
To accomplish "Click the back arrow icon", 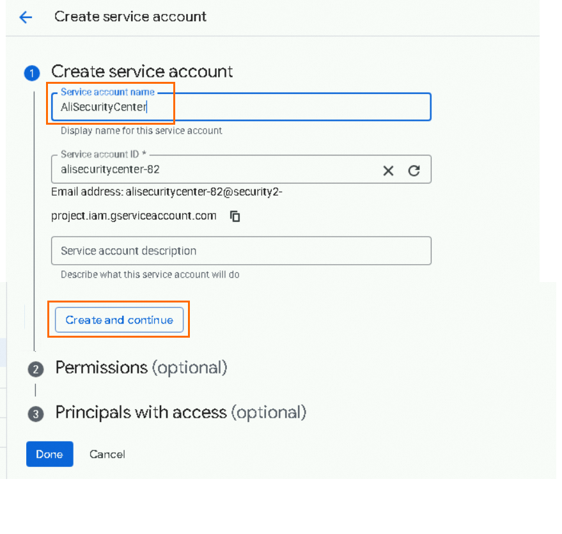I will pyautogui.click(x=26, y=17).
